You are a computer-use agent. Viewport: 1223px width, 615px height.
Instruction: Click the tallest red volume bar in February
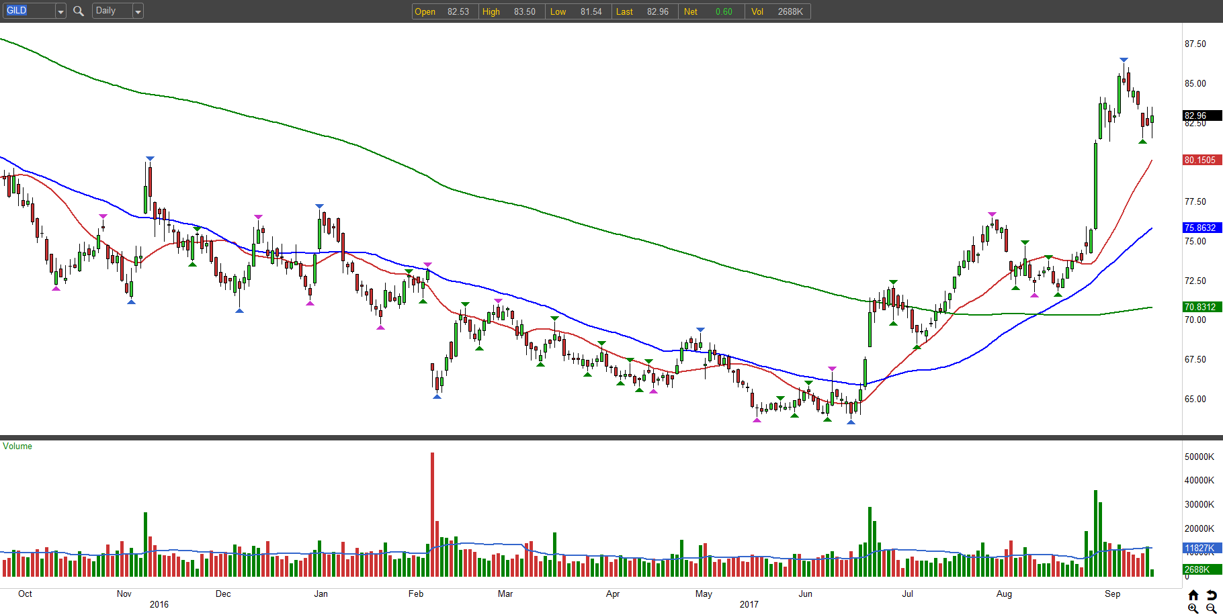click(433, 514)
